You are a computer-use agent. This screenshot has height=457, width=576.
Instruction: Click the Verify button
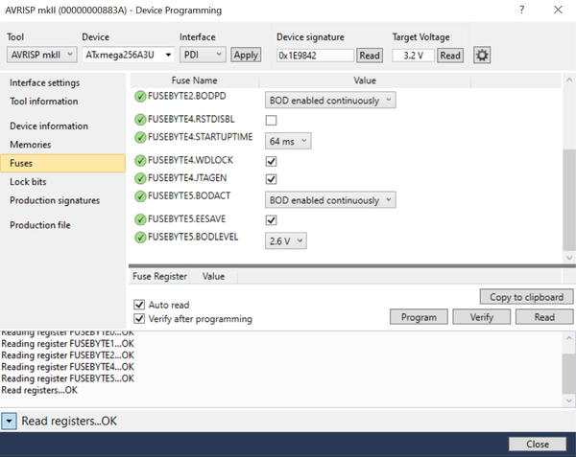[x=482, y=317]
